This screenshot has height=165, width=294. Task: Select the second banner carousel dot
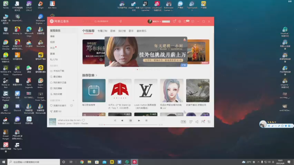140,69
